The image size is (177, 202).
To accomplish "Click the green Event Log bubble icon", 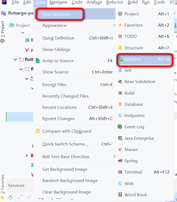I will [120, 127].
